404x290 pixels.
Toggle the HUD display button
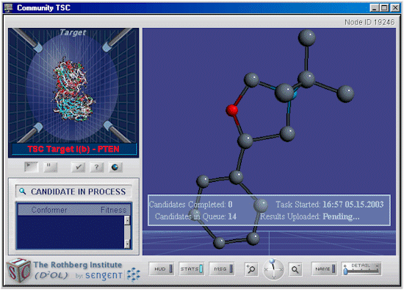(x=162, y=269)
